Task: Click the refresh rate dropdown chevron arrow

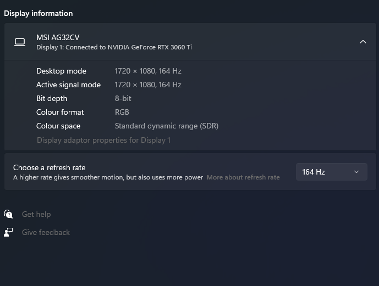Action: [x=356, y=172]
